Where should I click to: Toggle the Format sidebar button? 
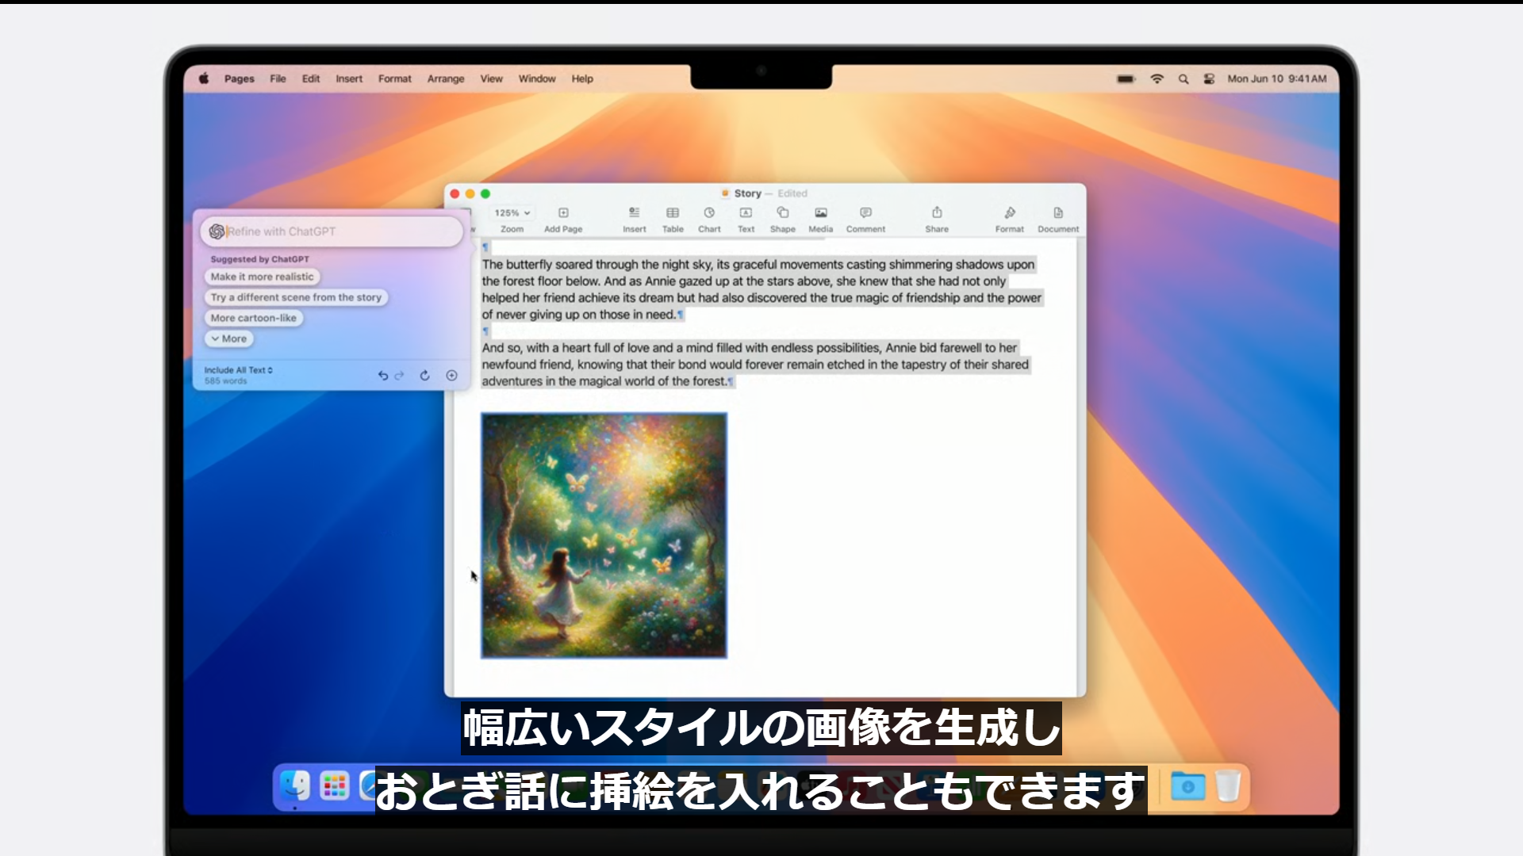(x=1009, y=213)
